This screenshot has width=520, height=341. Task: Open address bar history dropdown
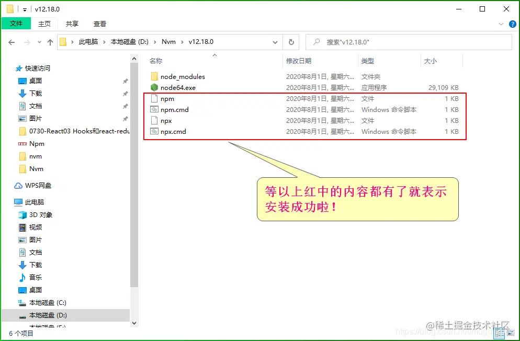click(275, 42)
